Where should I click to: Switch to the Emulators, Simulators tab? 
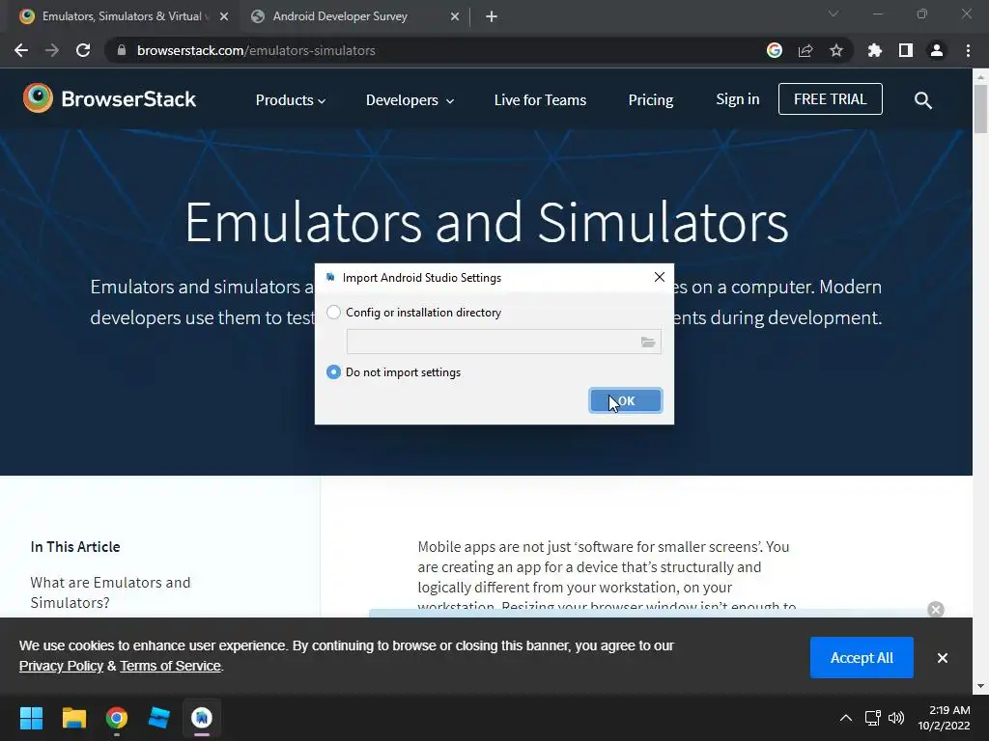(x=121, y=16)
